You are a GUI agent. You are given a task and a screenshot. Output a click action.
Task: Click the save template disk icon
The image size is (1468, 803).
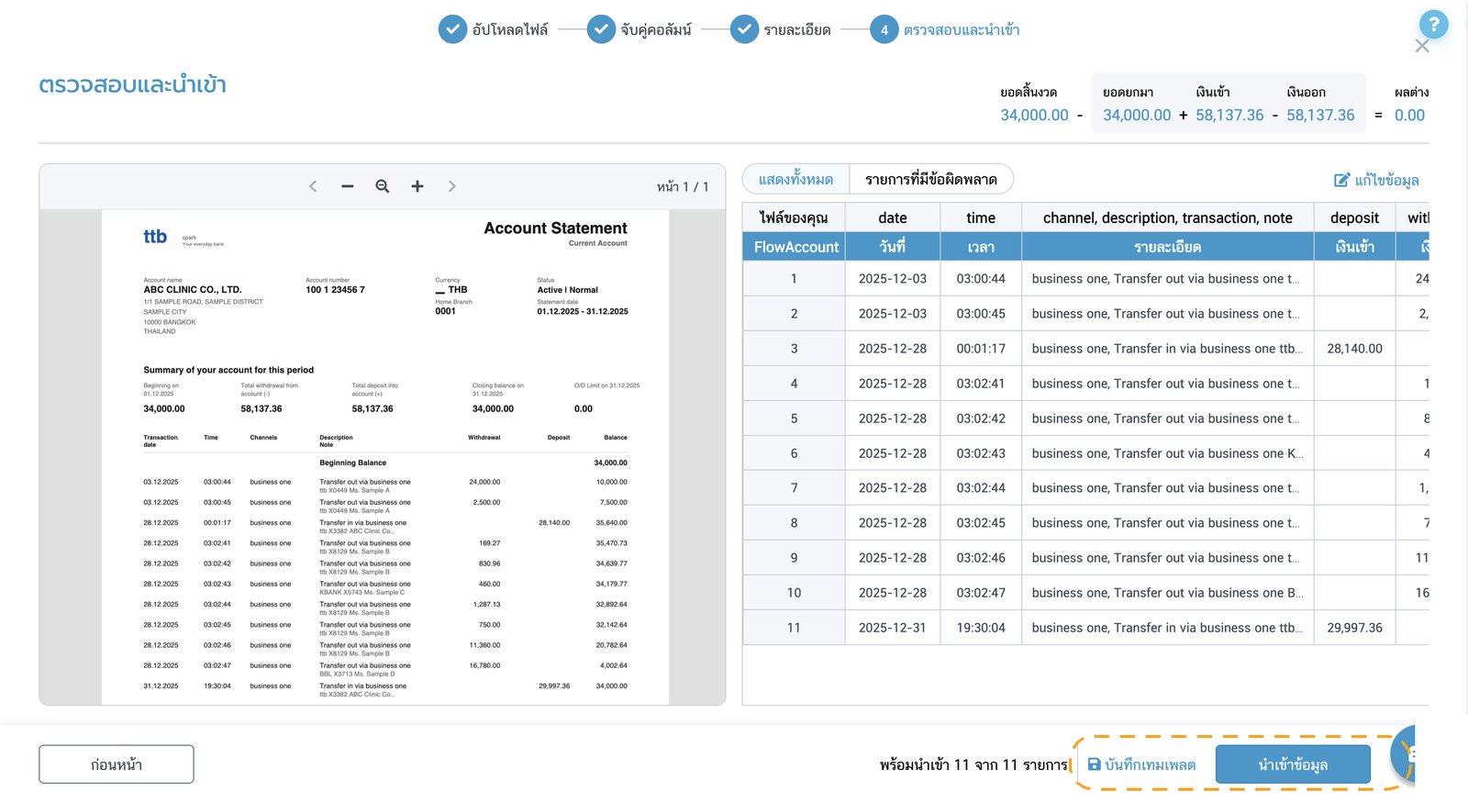click(1094, 764)
